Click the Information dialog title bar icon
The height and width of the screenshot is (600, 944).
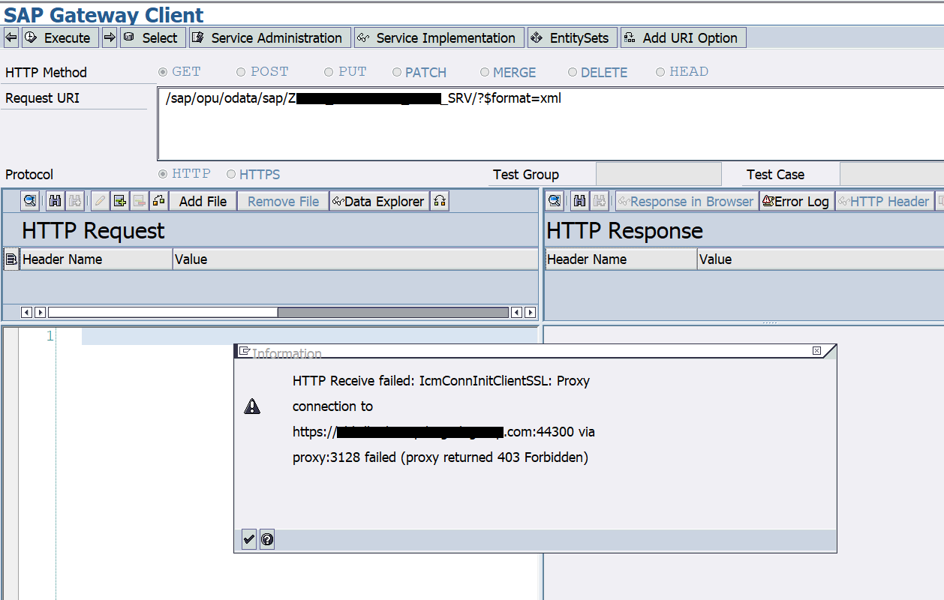244,351
